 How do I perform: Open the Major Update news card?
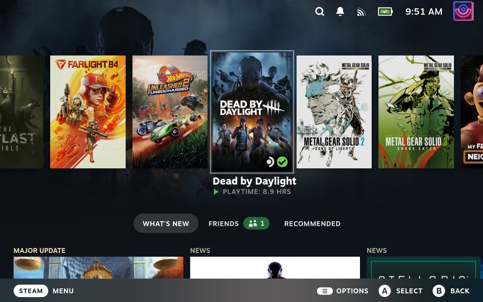coord(98,267)
